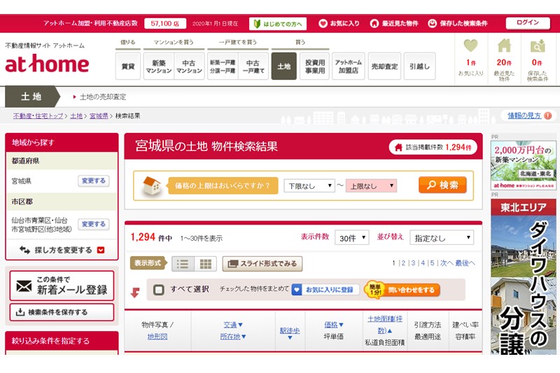
Task: Click the at home site logo
Action: click(x=47, y=64)
